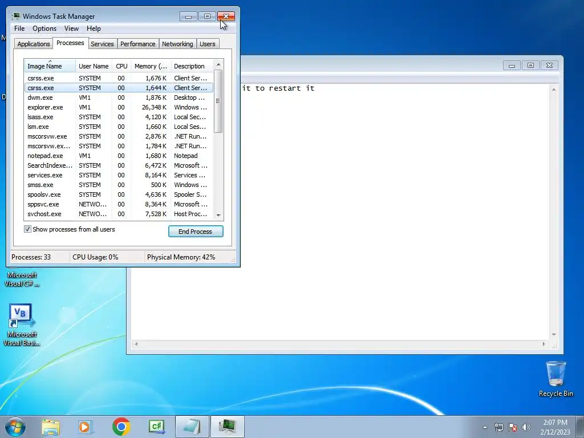The image size is (584, 438).
Task: Select the Processes tab
Action: tap(70, 43)
